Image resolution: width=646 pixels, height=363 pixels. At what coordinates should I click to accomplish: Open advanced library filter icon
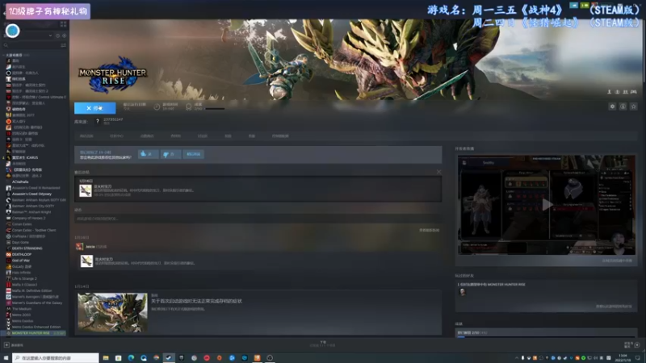64,45
